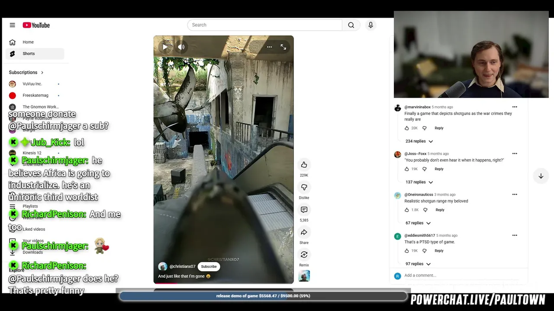Open @eddiesmith5617 profile avatar
Viewport: 554px width, 311px height.
397,236
